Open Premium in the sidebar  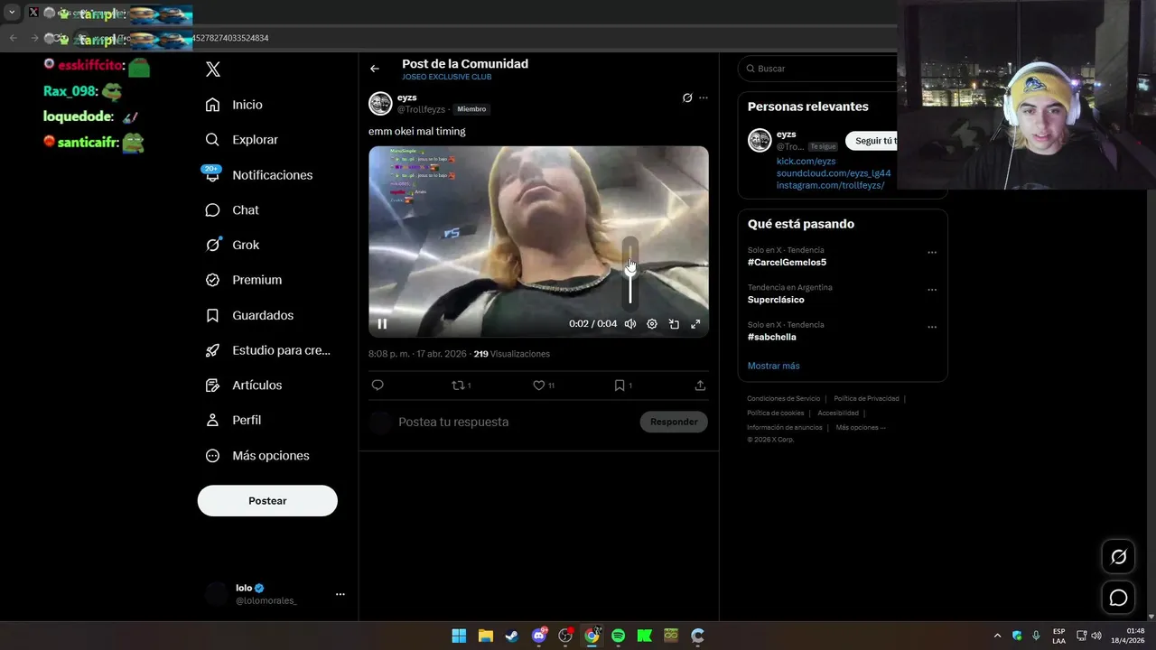244,280
